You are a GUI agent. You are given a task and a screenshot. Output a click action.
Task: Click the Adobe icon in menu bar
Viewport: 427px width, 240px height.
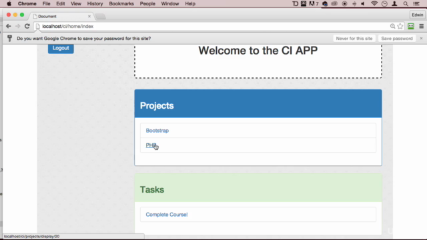coord(314,3)
